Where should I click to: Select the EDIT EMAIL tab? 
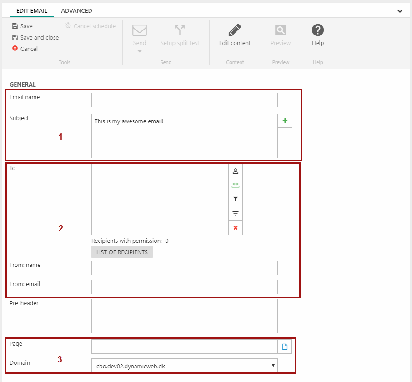(32, 10)
